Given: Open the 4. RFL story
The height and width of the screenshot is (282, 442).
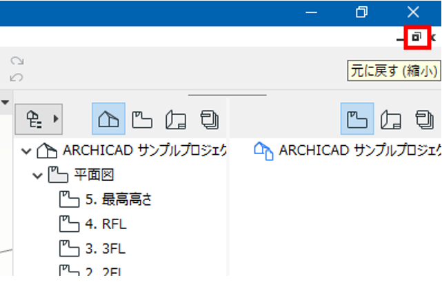Looking at the screenshot, I should pos(106,224).
